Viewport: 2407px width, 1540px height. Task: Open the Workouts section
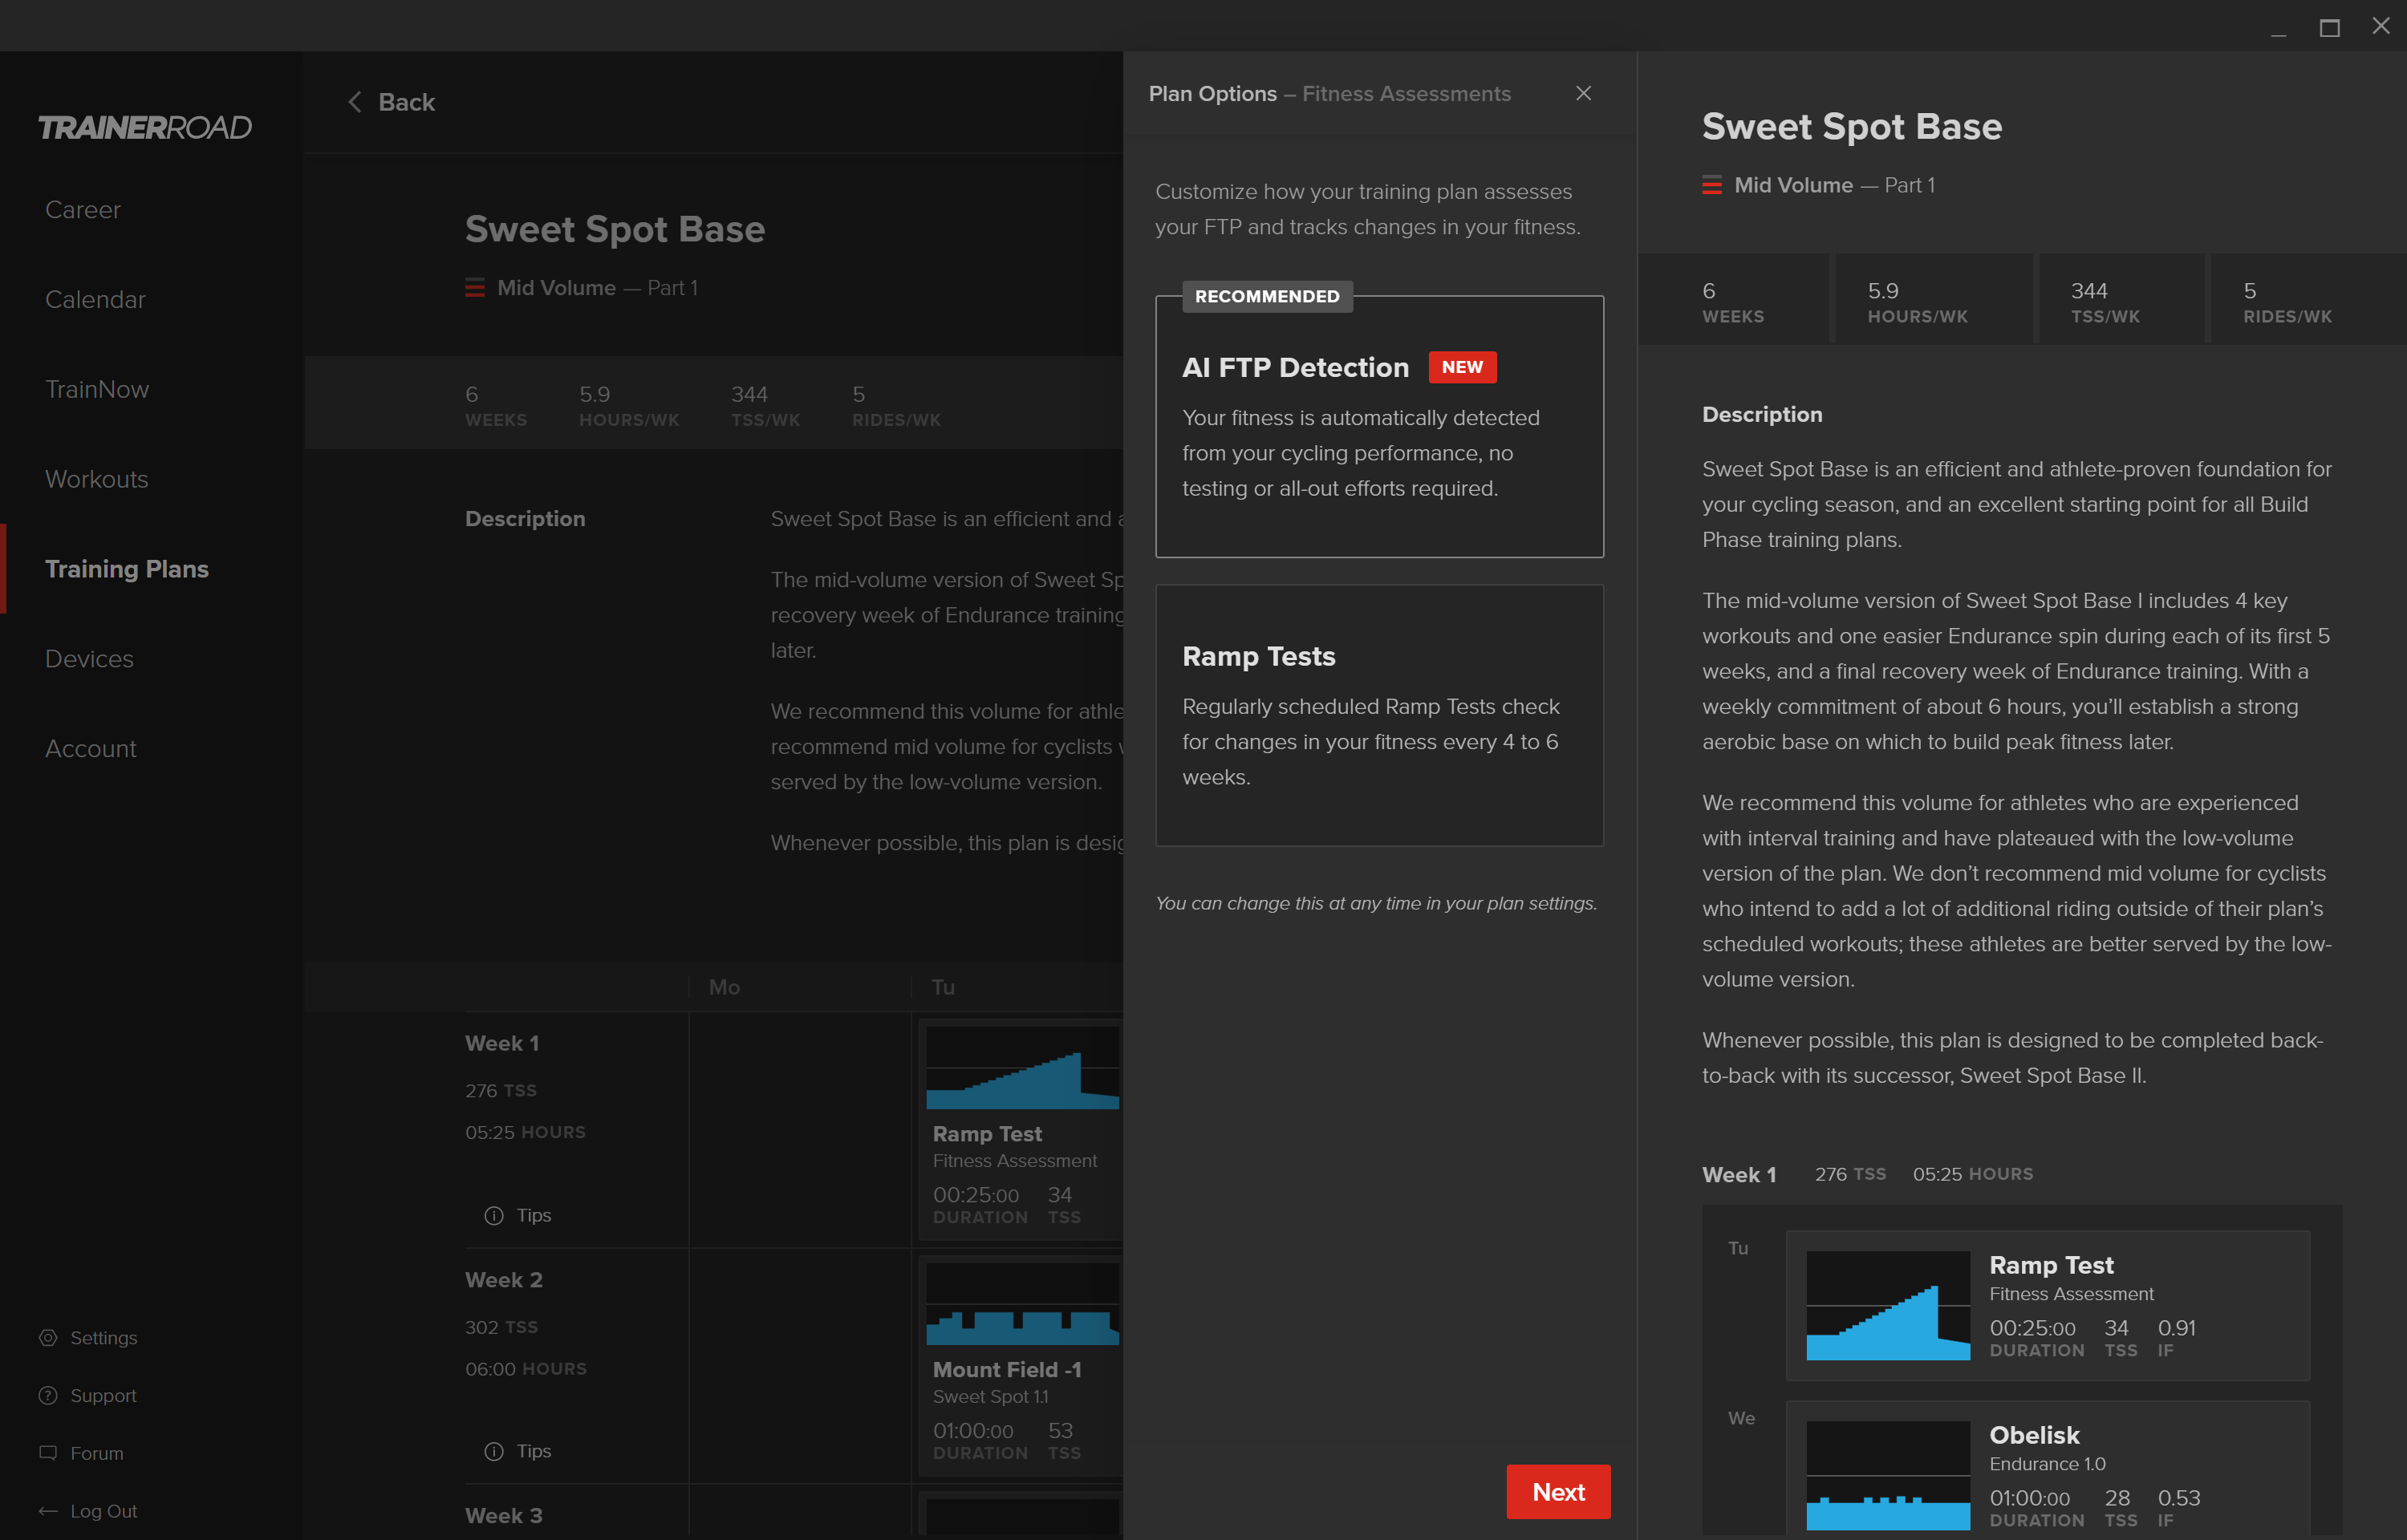97,480
